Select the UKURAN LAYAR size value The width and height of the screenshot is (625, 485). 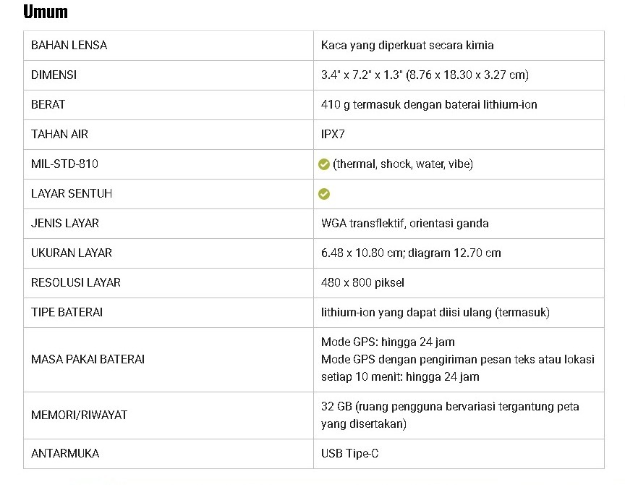pyautogui.click(x=411, y=253)
